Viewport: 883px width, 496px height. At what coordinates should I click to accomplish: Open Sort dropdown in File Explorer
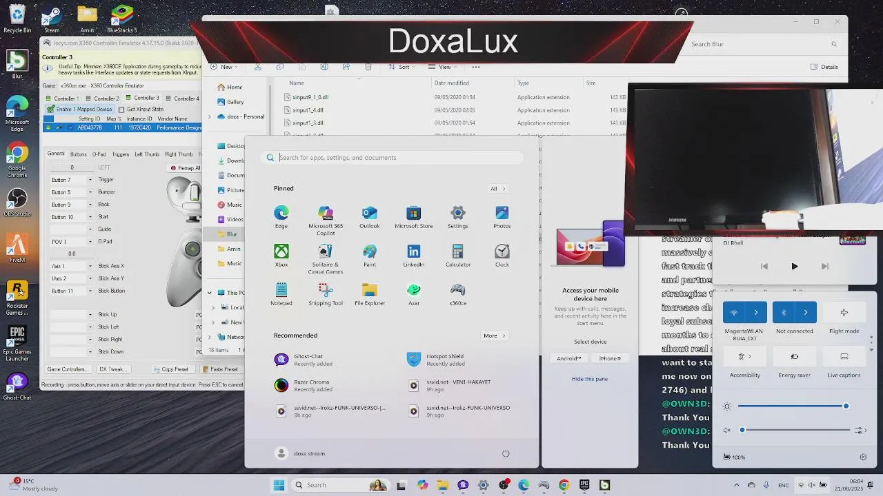tap(403, 67)
